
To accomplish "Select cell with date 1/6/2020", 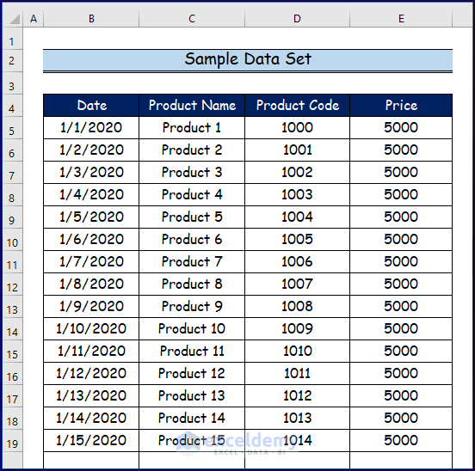I will click(x=91, y=240).
